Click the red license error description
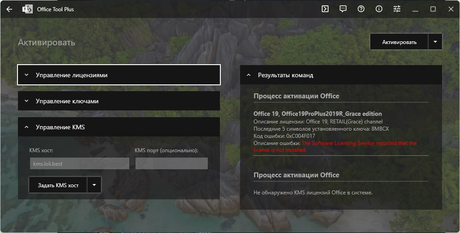Image resolution: width=460 pixels, height=233 pixels. (x=335, y=146)
